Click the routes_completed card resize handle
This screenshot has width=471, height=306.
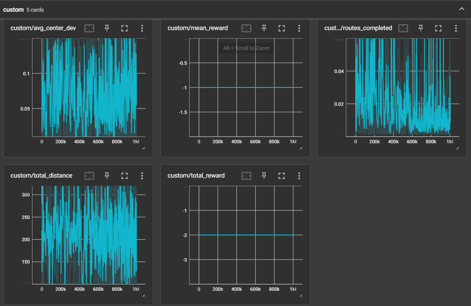457,148
